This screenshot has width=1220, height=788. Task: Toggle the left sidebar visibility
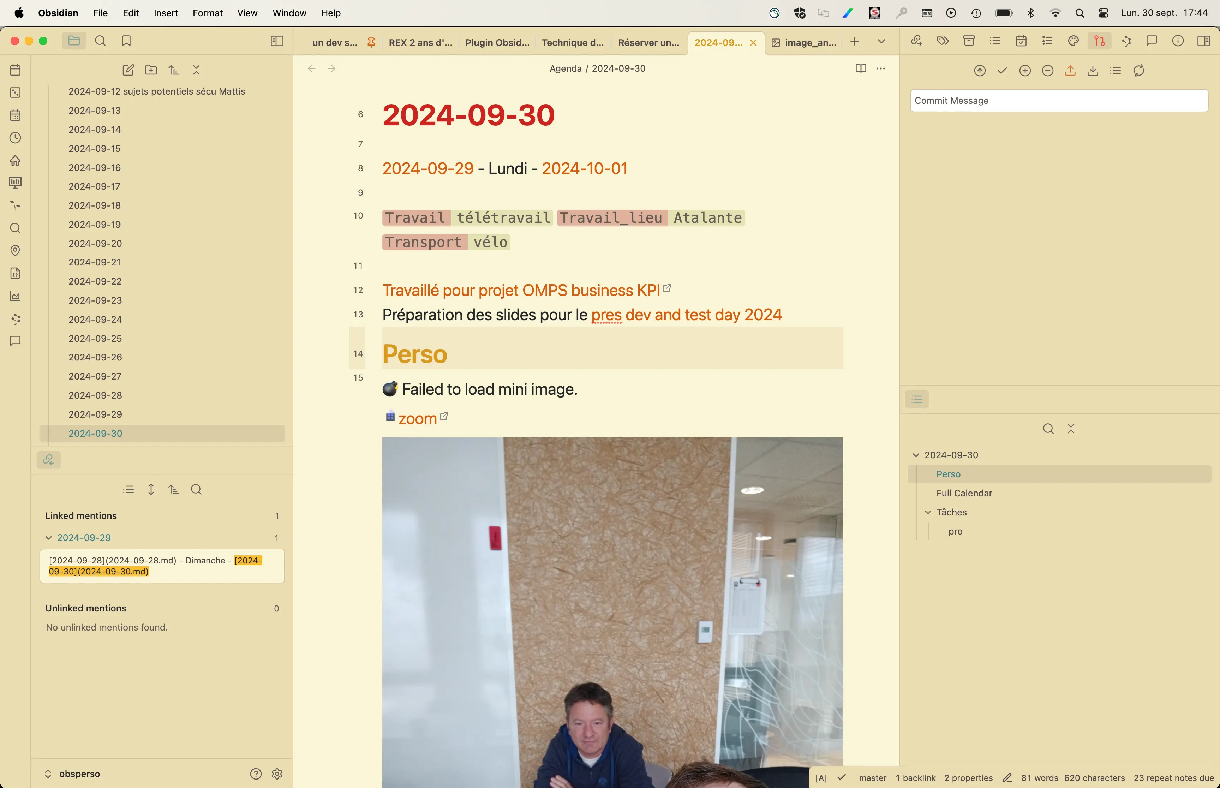point(277,41)
